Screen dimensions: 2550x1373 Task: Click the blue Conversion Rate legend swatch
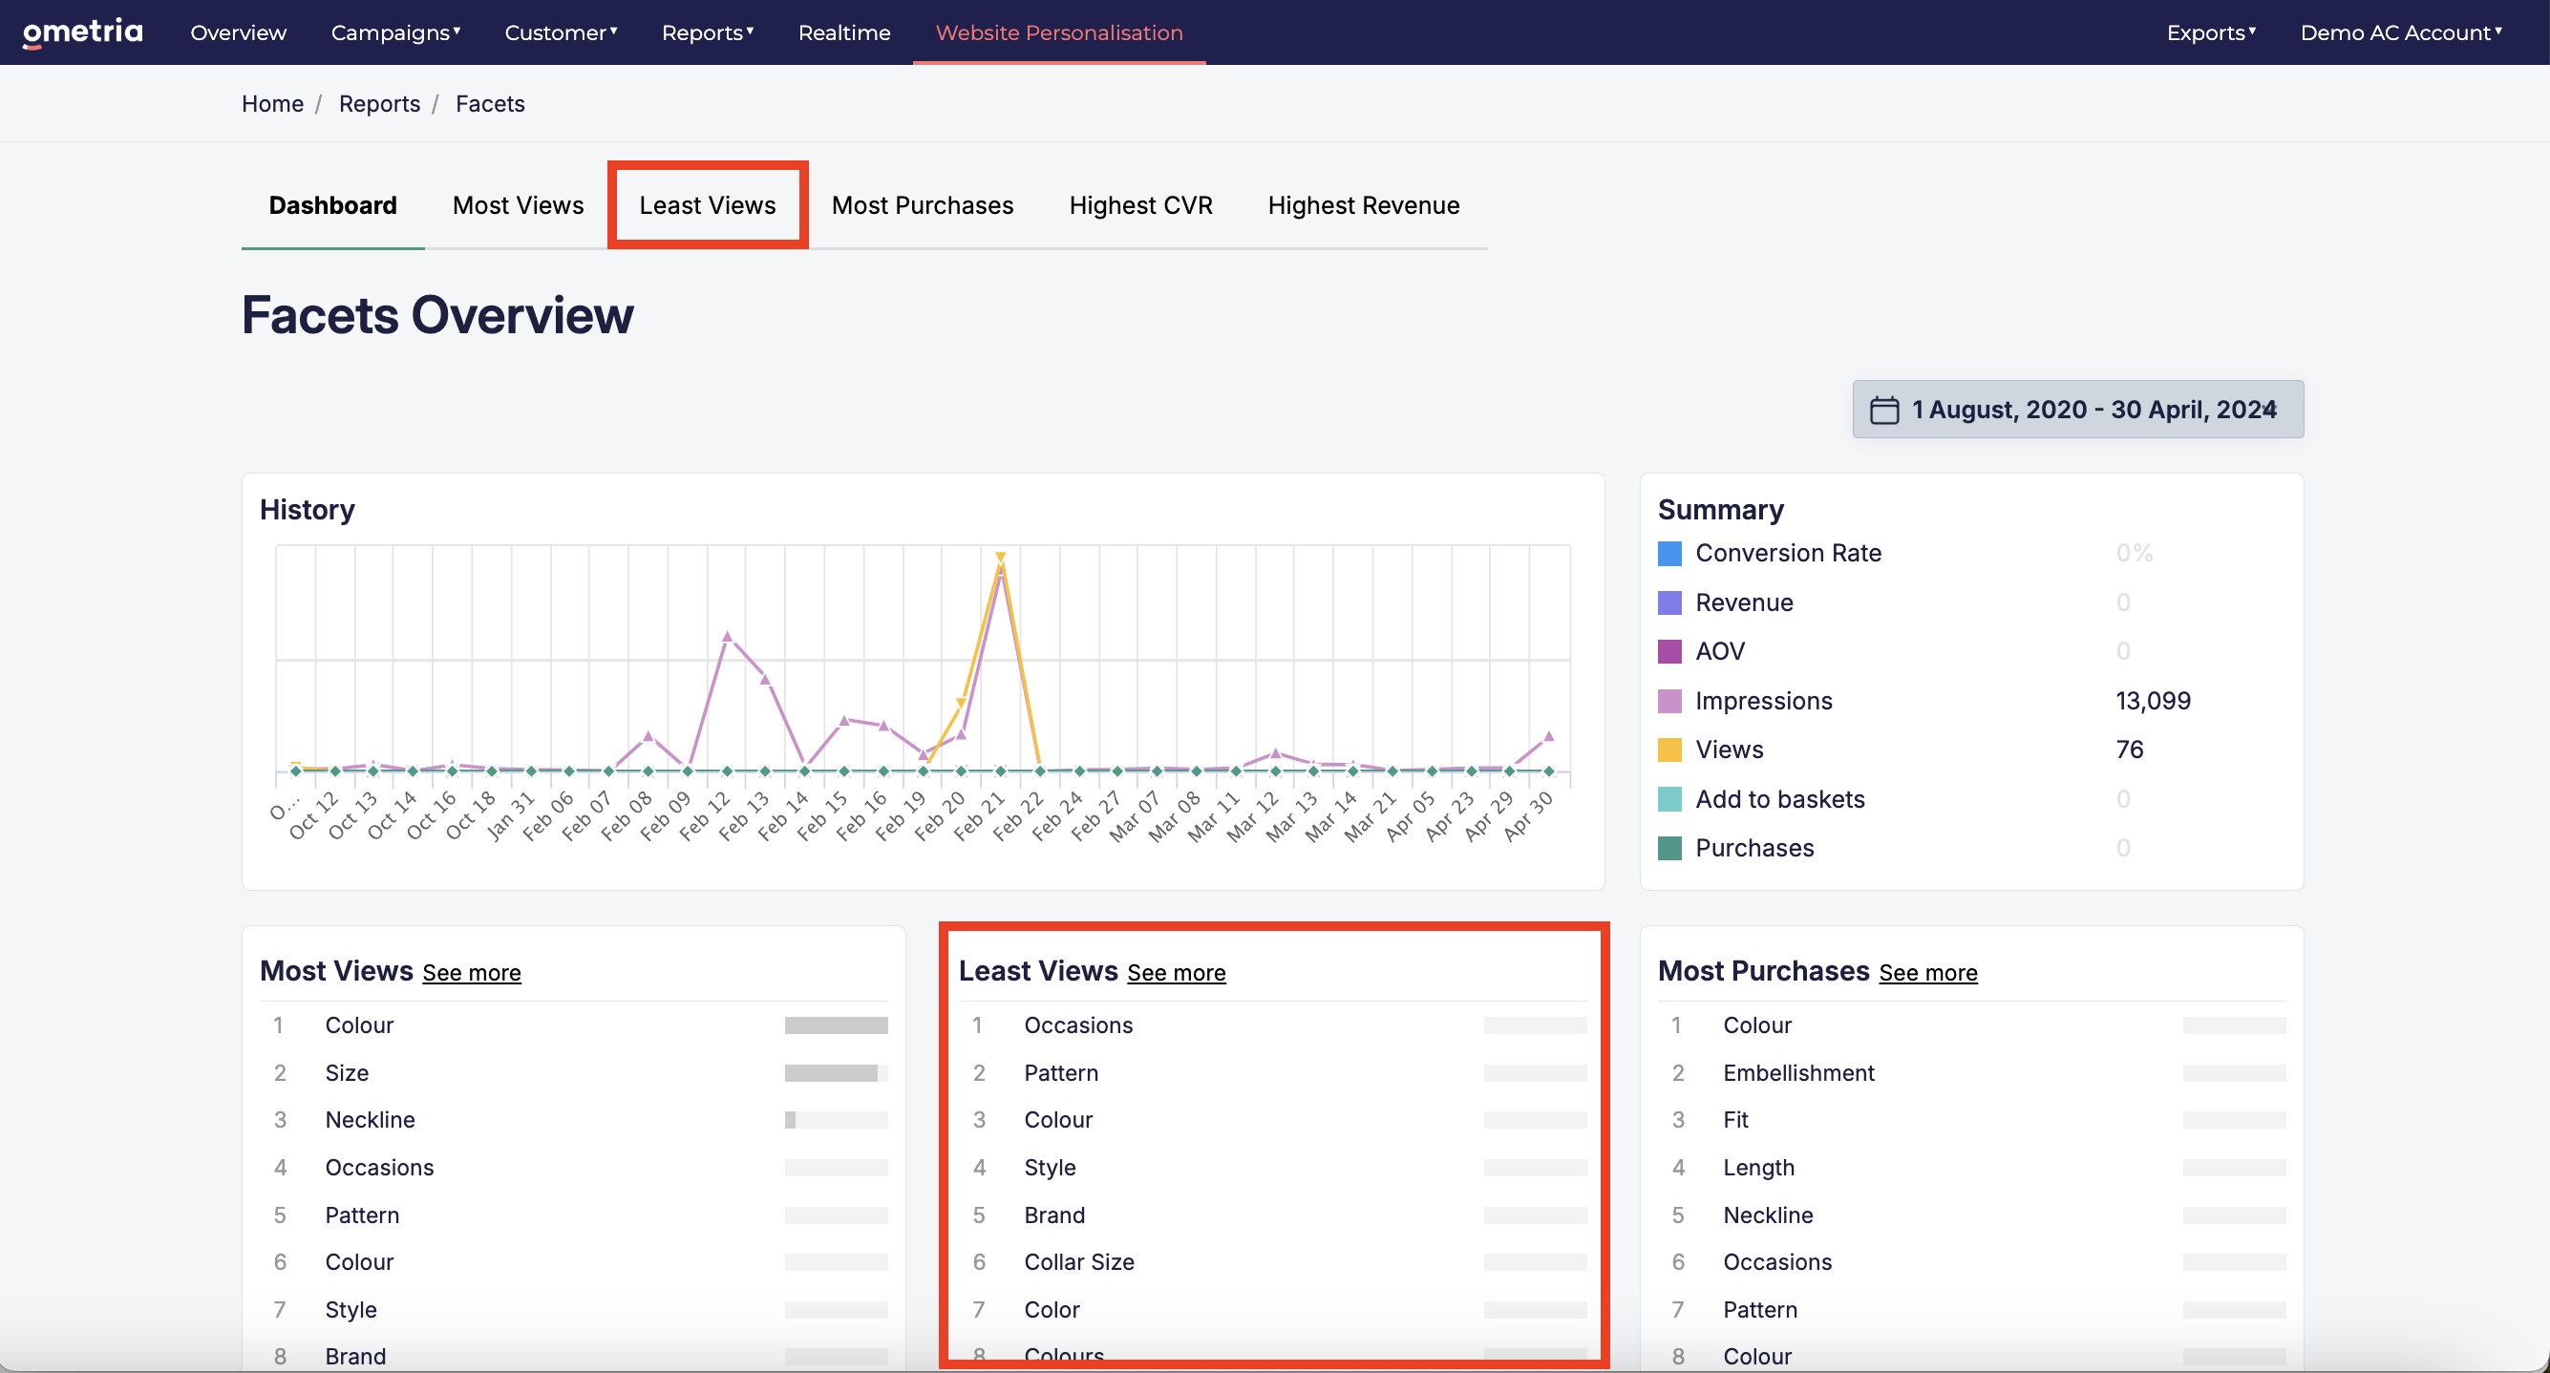pos(1669,554)
